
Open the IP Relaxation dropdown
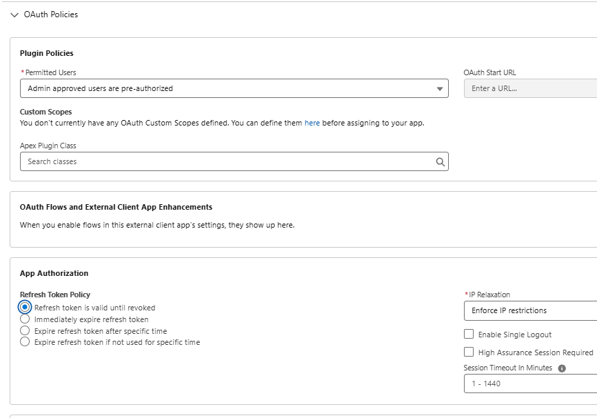529,310
